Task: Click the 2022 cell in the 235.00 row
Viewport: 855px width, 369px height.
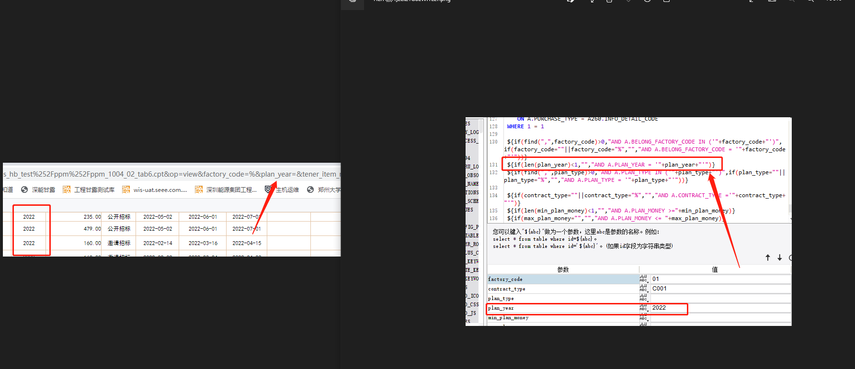Action: pyautogui.click(x=29, y=217)
